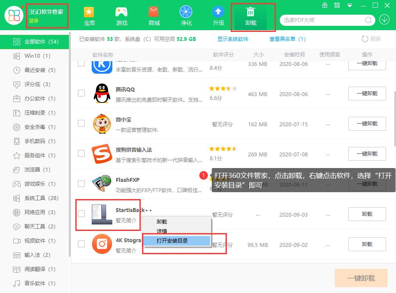Screen dimensions: 396x293
Task: Click the 卸载 button for StartIsBack++
Action: (x=367, y=214)
